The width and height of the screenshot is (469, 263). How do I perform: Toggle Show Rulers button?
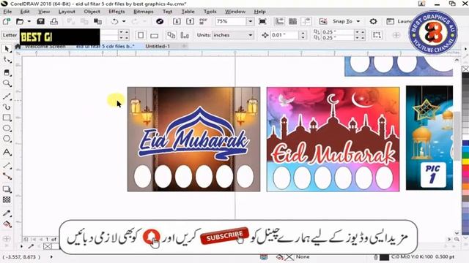pyautogui.click(x=279, y=21)
